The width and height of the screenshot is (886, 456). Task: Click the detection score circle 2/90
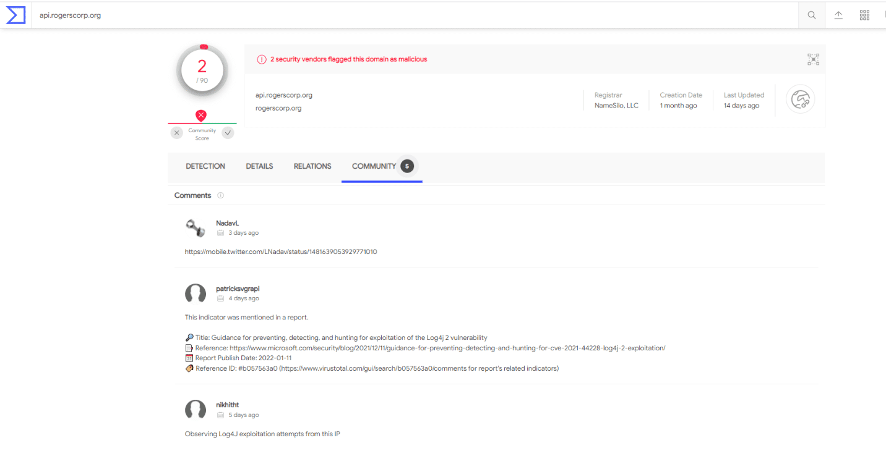coord(202,70)
